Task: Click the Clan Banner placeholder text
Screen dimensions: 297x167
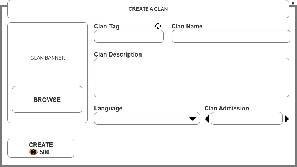Action: pyautogui.click(x=48, y=58)
